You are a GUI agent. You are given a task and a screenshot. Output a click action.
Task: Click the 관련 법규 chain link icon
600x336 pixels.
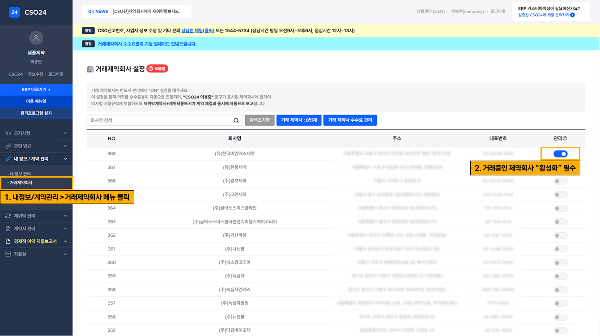pos(8,146)
